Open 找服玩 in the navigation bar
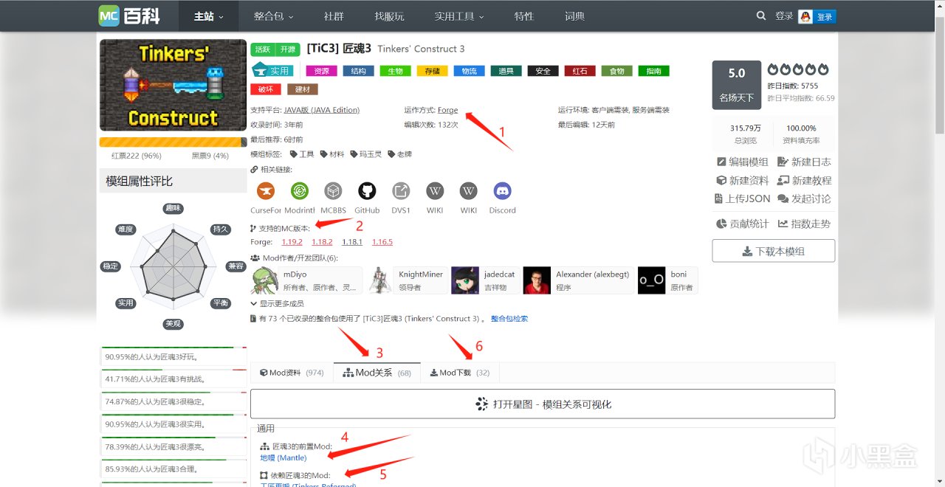 click(389, 16)
